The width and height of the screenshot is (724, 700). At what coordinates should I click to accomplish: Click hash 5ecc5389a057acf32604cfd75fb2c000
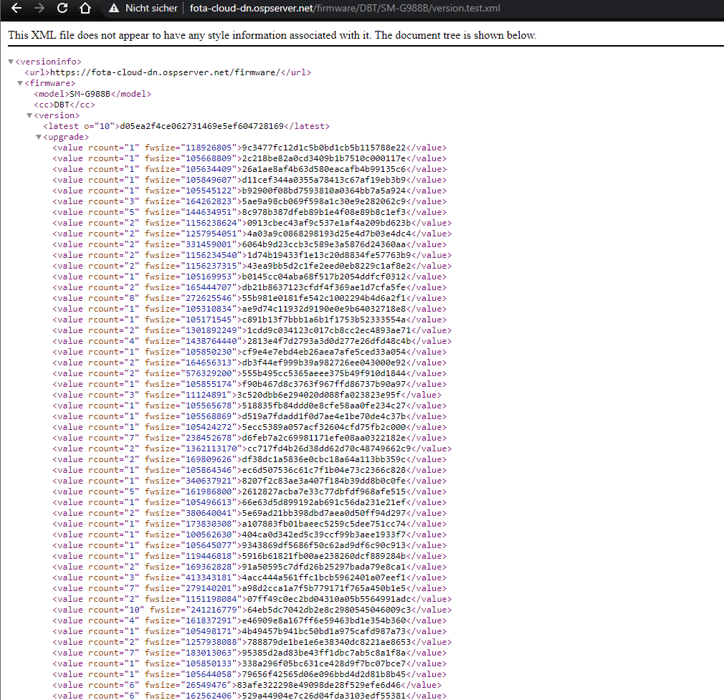pyautogui.click(x=324, y=427)
